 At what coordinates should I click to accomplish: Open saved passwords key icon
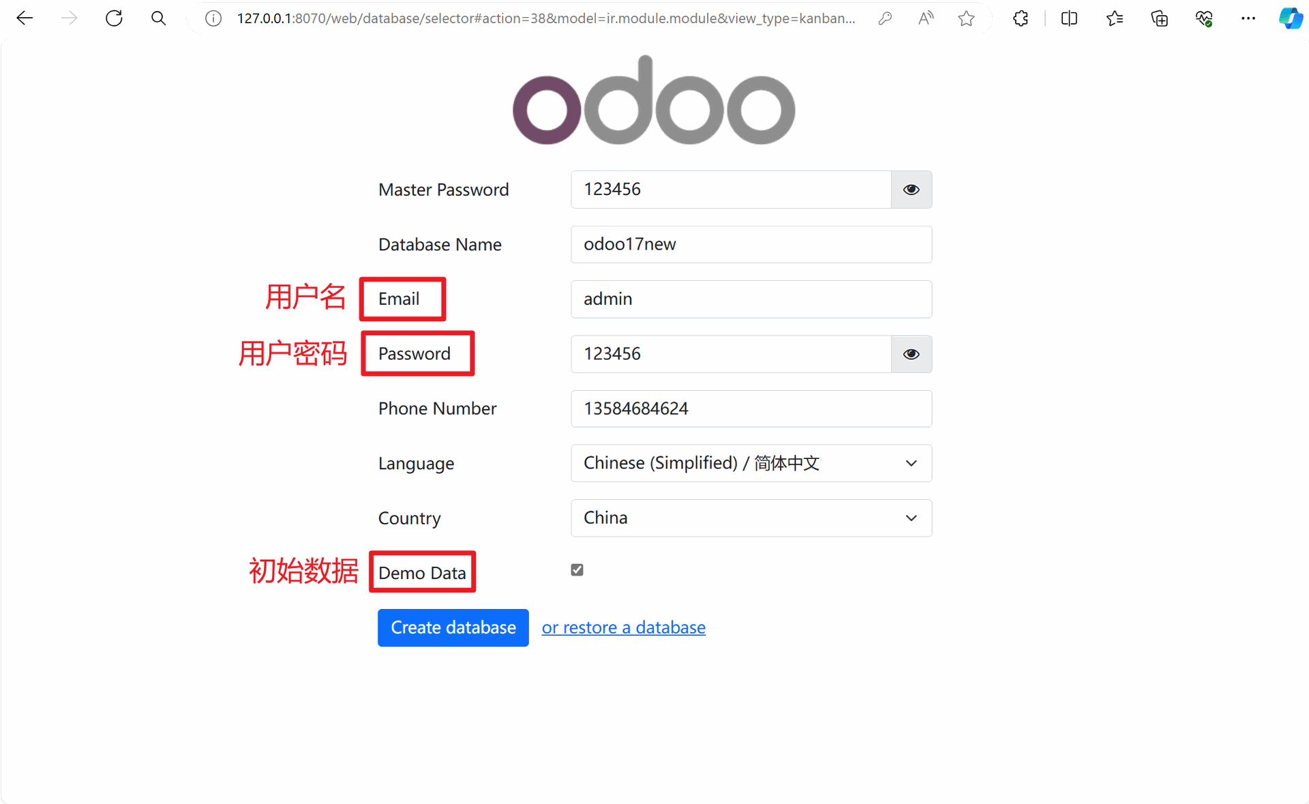tap(885, 18)
